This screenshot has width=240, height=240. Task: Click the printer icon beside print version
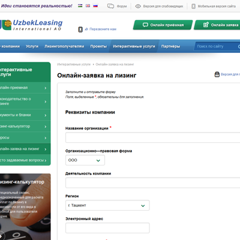217,74
